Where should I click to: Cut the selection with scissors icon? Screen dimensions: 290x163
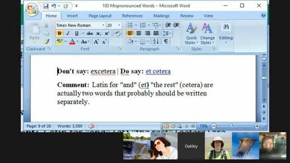point(46,25)
